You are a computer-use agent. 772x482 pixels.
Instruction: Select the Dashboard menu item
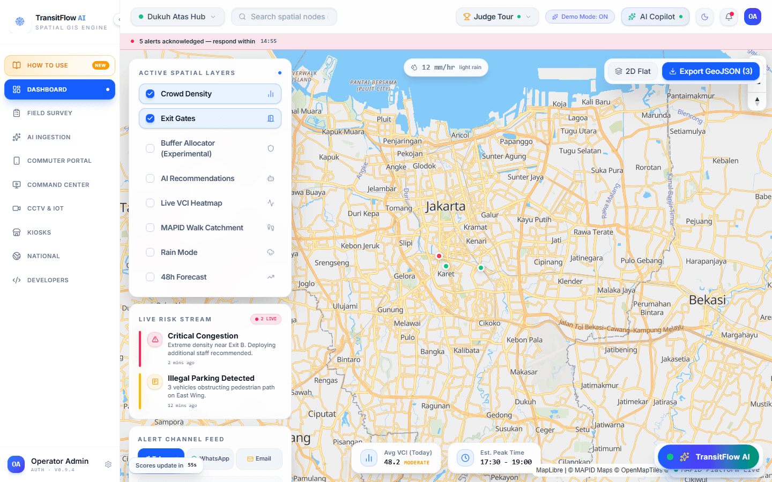(60, 89)
